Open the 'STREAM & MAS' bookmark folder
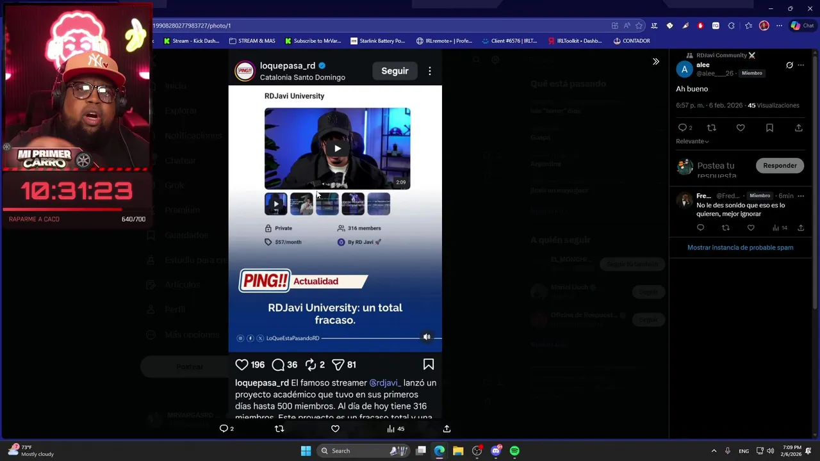This screenshot has width=820, height=461. (x=252, y=40)
